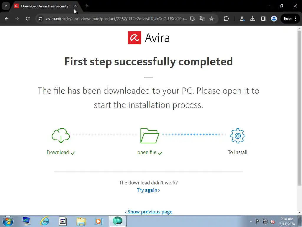
Task: Open the Windows Start menu
Action: click(x=8, y=221)
